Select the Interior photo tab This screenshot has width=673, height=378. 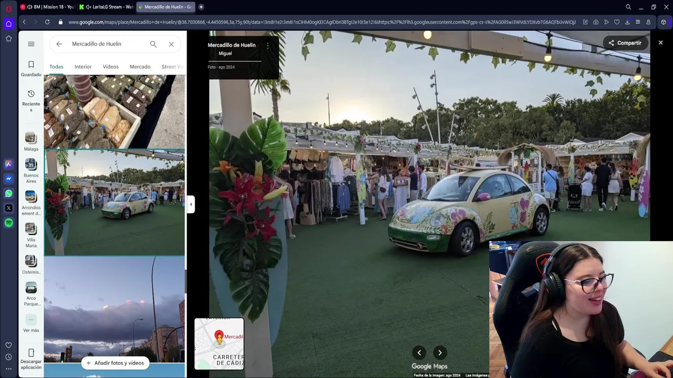pyautogui.click(x=83, y=67)
